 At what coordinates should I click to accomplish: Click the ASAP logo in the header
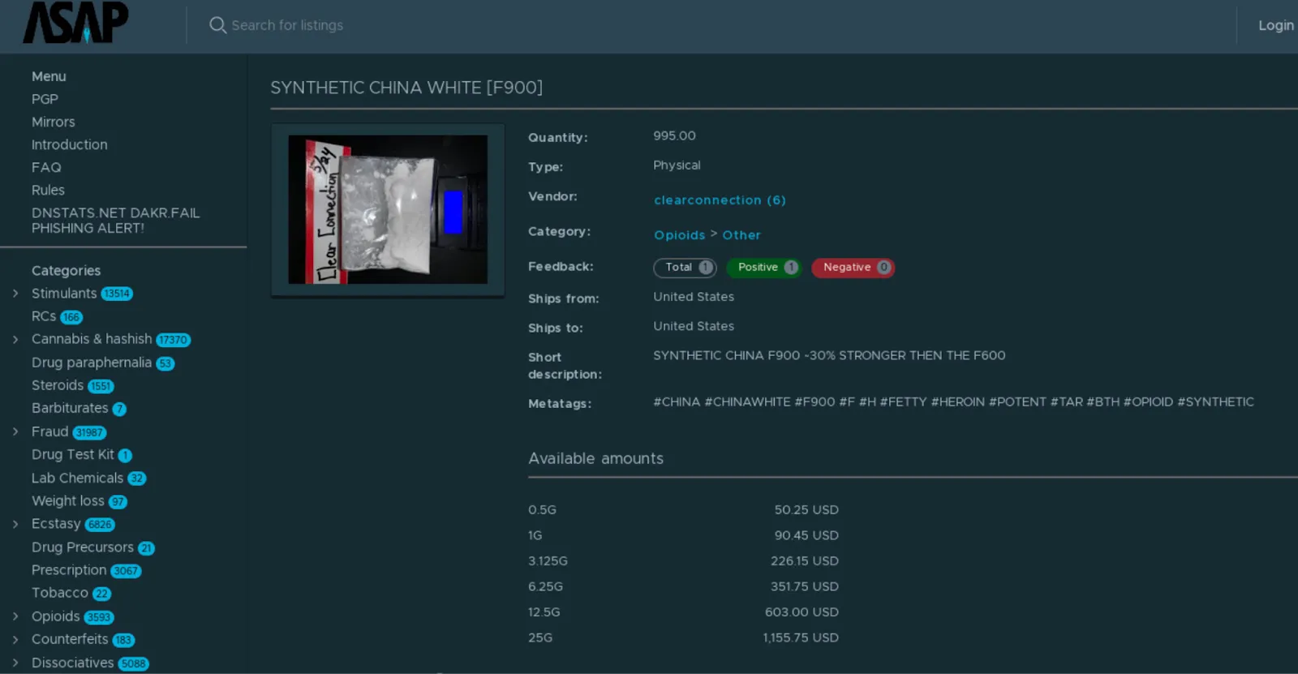point(75,23)
